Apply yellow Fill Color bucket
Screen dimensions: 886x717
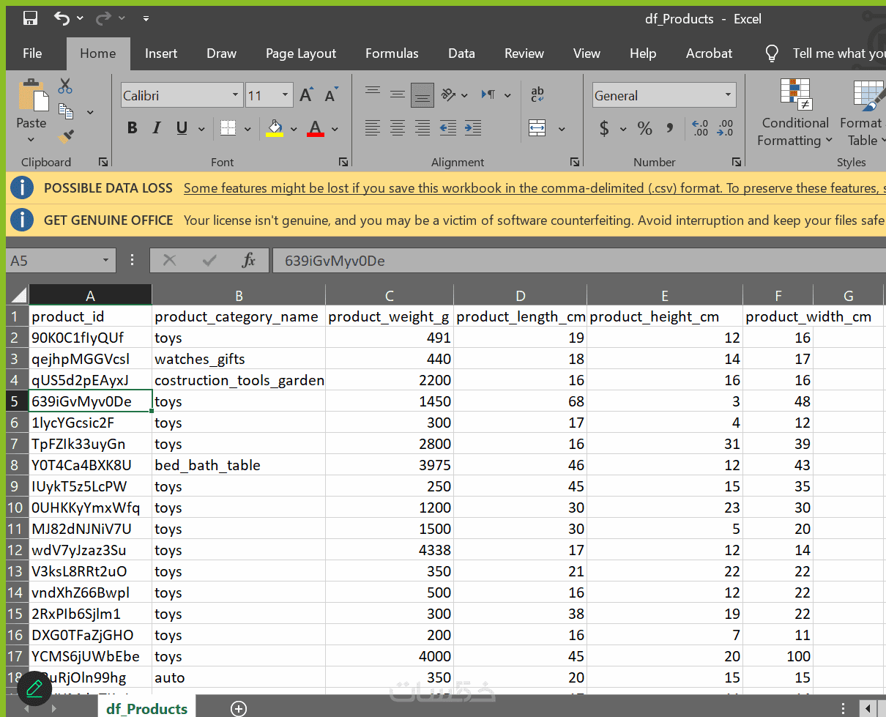click(x=275, y=128)
